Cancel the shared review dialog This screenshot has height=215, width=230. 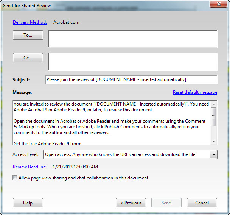(x=202, y=203)
